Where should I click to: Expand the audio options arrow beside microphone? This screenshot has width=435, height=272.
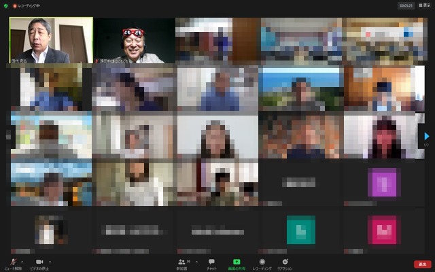[x=21, y=261]
